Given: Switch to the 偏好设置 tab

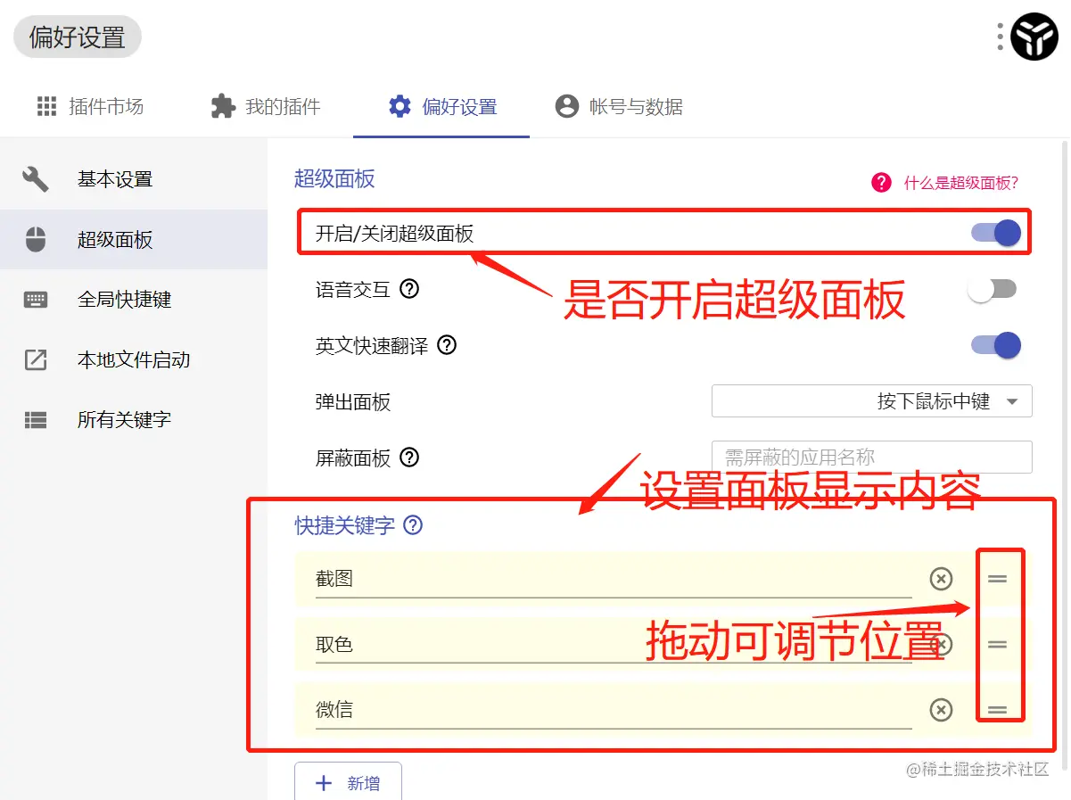Looking at the screenshot, I should (x=442, y=107).
